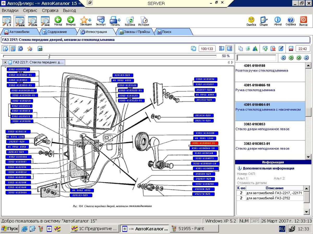Image resolution: width=313 pixels, height=234 pixels.
Task: Open 1С:Предприятие in taskbar
Action: pyautogui.click(x=95, y=229)
